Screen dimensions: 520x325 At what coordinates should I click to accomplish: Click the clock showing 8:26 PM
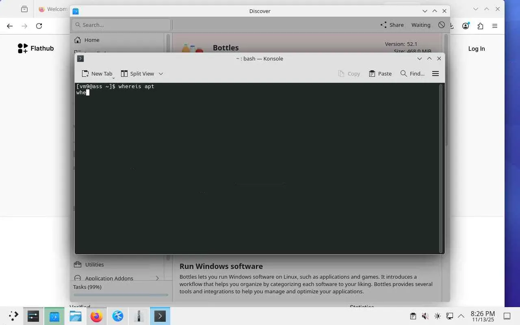[x=483, y=316]
